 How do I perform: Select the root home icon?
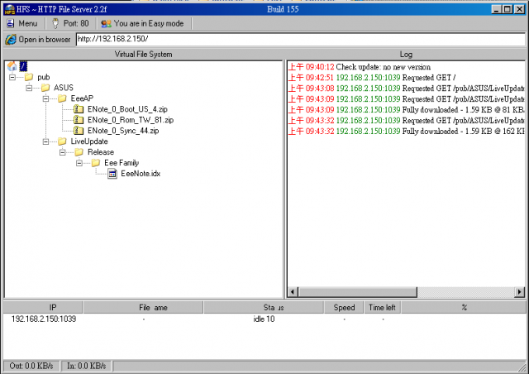tap(12, 66)
